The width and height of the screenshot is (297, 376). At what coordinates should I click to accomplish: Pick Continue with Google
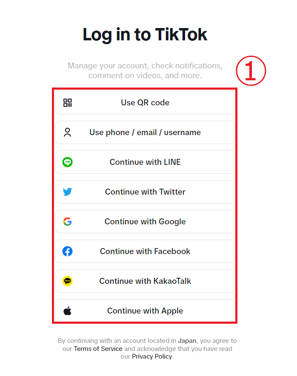click(145, 222)
